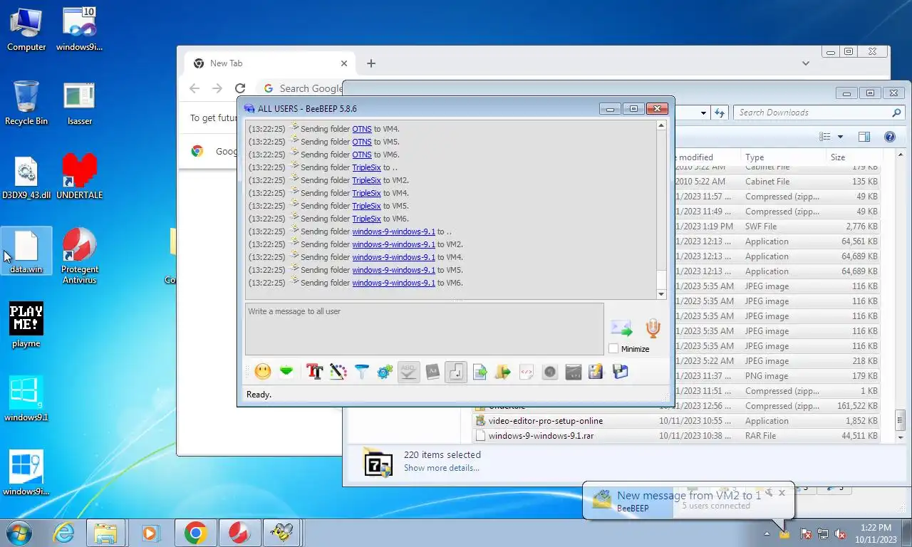Click the floppy with pencil save-chat icon

tap(596, 371)
